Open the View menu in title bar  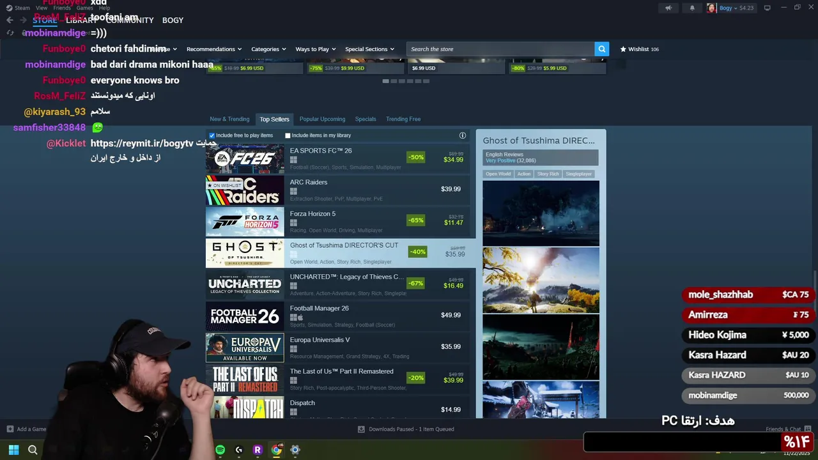coord(42,8)
